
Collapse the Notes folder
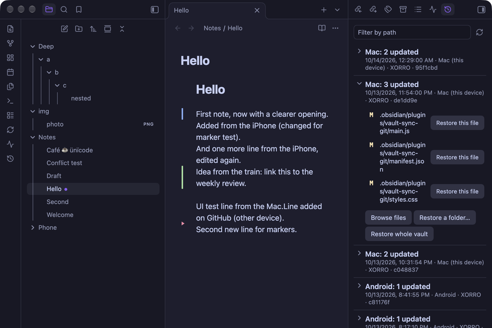[x=33, y=137]
